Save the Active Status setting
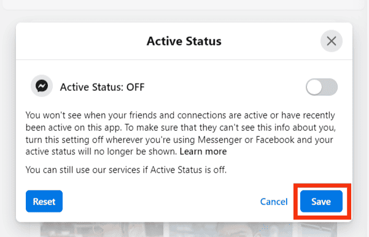Viewport: 369px width, 237px height. pyautogui.click(x=321, y=201)
